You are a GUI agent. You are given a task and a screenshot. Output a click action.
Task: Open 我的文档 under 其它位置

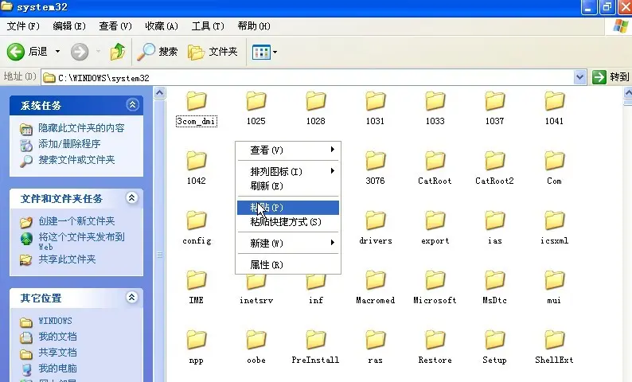[57, 337]
